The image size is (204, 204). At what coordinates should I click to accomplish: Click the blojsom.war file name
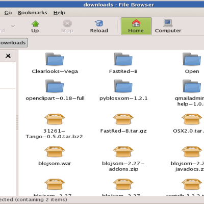[55, 164]
